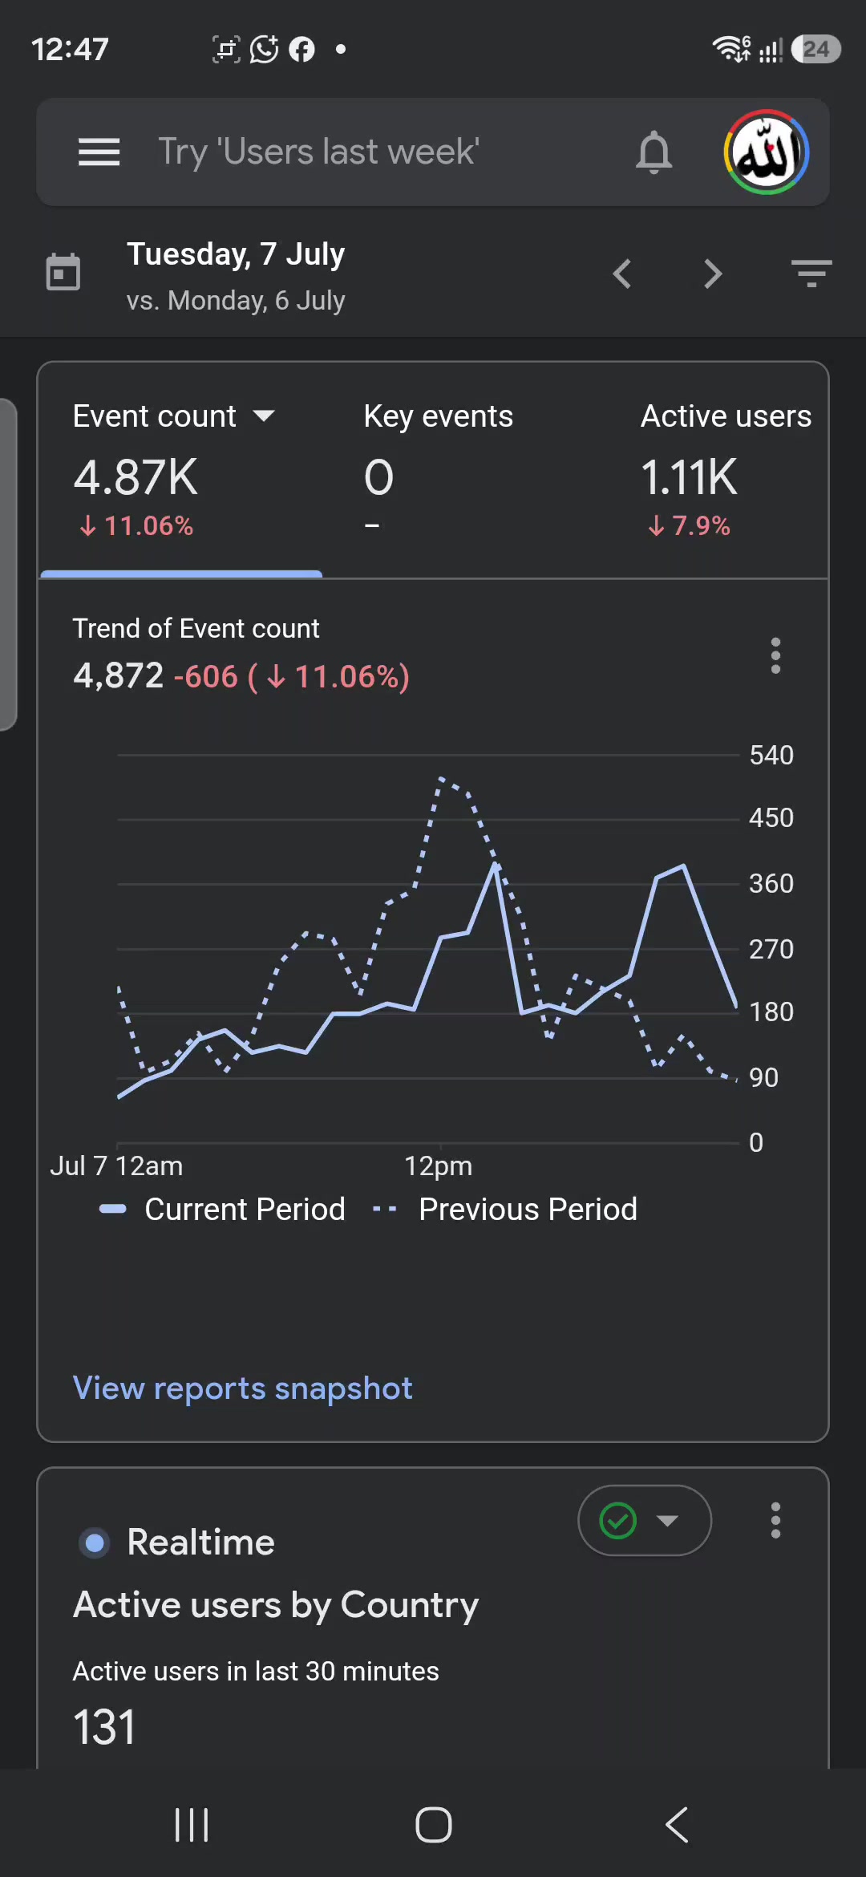The height and width of the screenshot is (1877, 866).
Task: Select the Key events metric tab
Action: [x=438, y=469]
